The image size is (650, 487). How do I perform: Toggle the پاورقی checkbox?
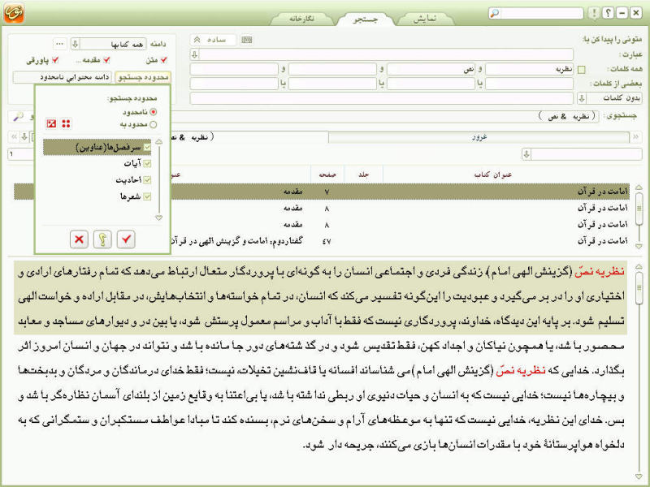(x=54, y=60)
